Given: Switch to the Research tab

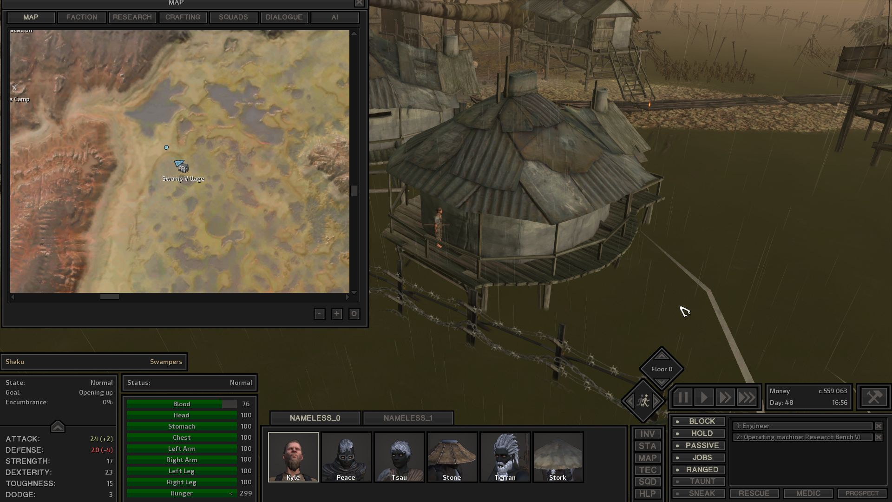Looking at the screenshot, I should (132, 17).
